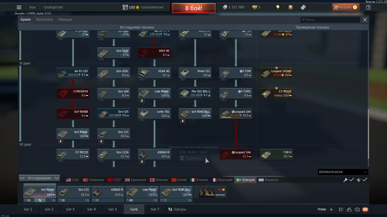Open the contacts list icon

pos(349,209)
